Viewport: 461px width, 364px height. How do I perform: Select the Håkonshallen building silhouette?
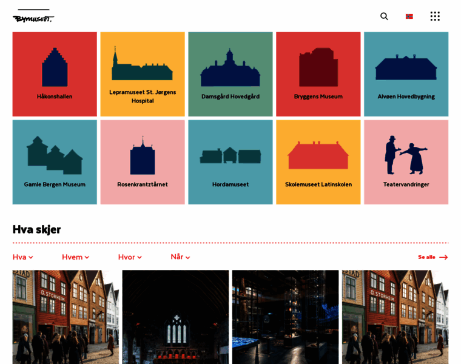[x=55, y=67]
